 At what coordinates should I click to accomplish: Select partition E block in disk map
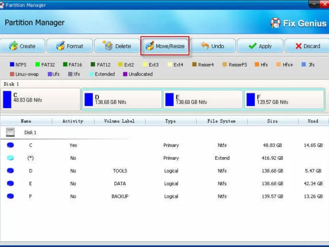pyautogui.click(x=203, y=99)
